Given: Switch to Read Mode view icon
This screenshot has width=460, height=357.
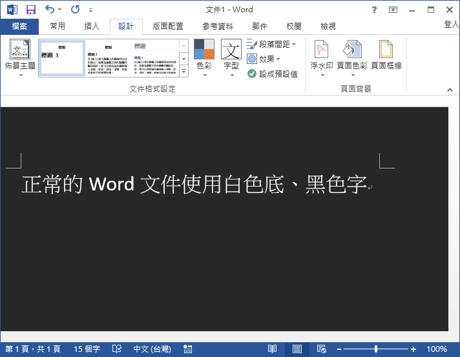Looking at the screenshot, I should pyautogui.click(x=272, y=349).
